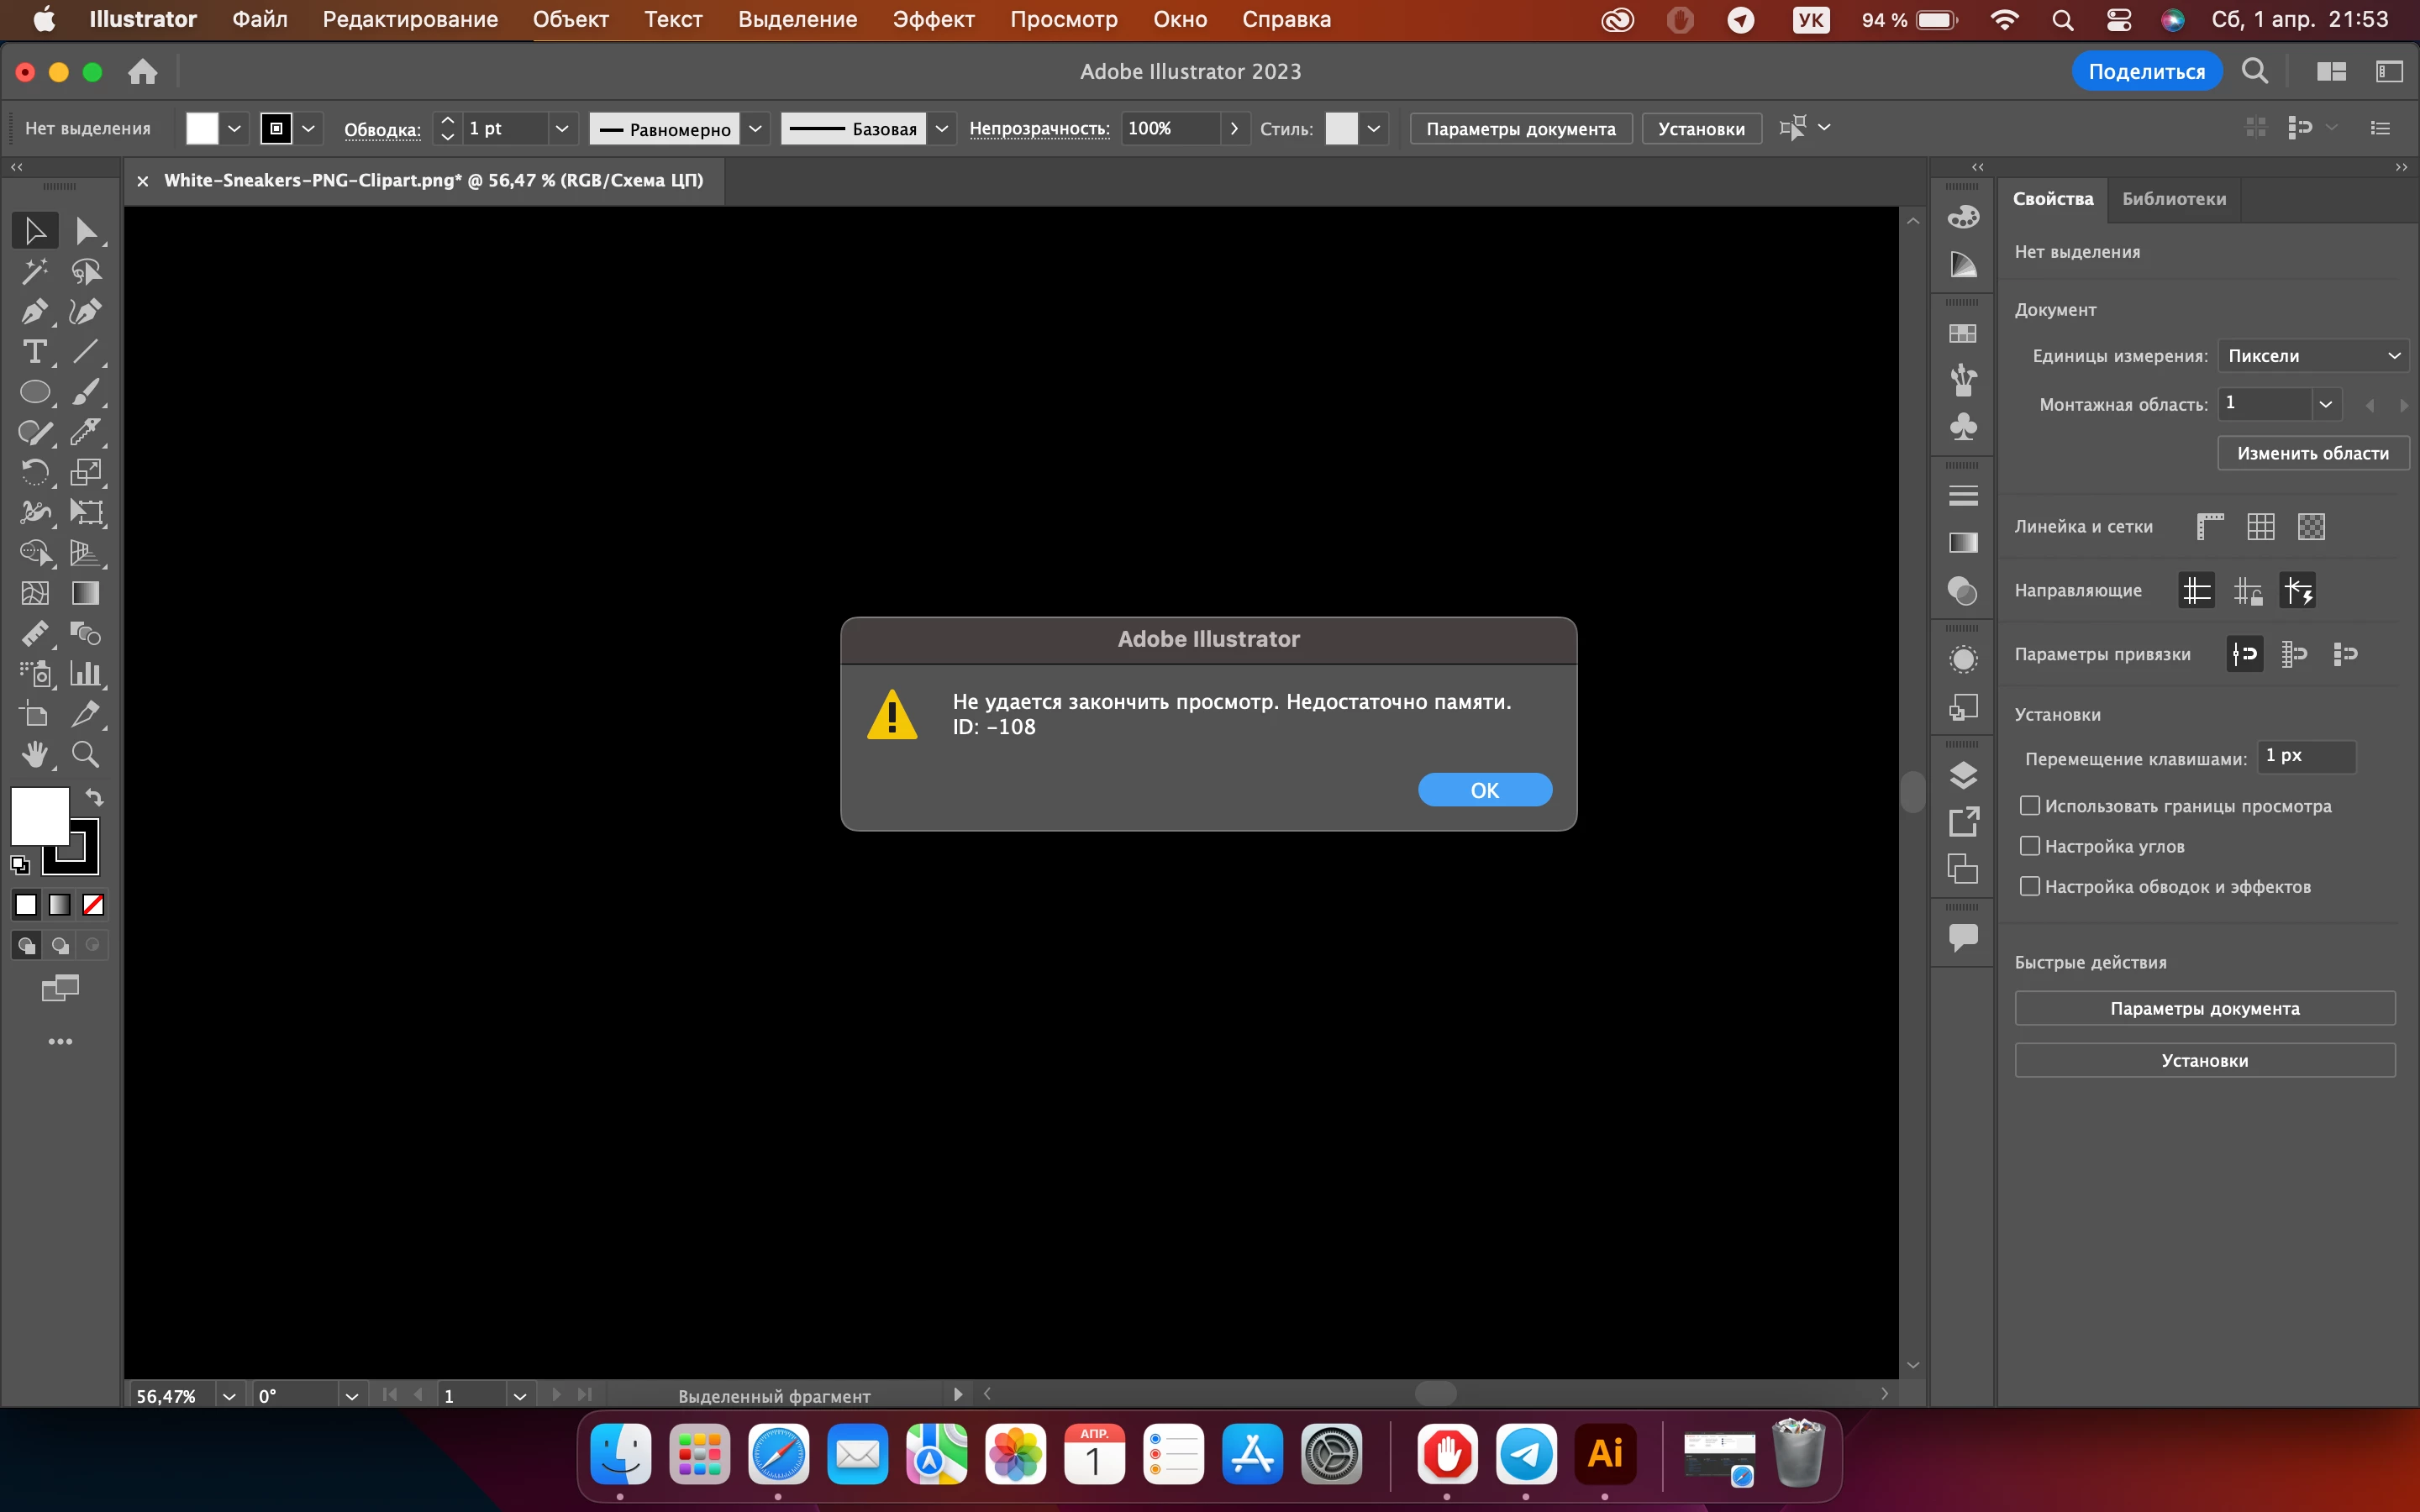The image size is (2420, 1512).
Task: Toggle 'Настройка обводок и эффектов' checkbox
Action: click(2029, 886)
